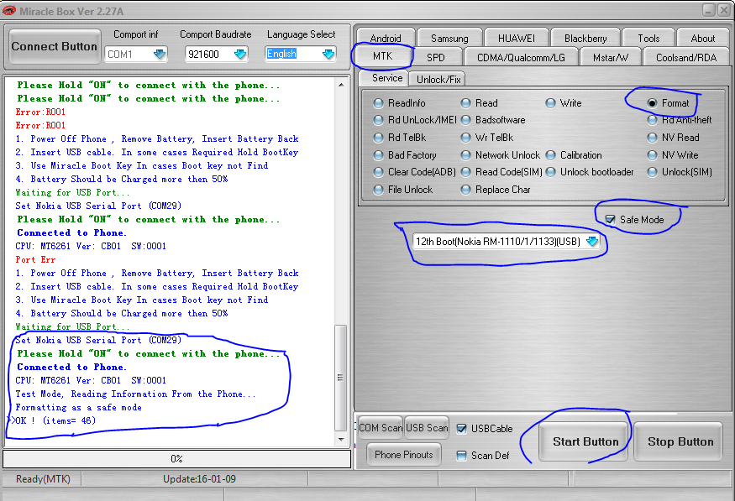Select the Clear Code(ADB) radio option
Screen dimensions: 735x501
[378, 172]
